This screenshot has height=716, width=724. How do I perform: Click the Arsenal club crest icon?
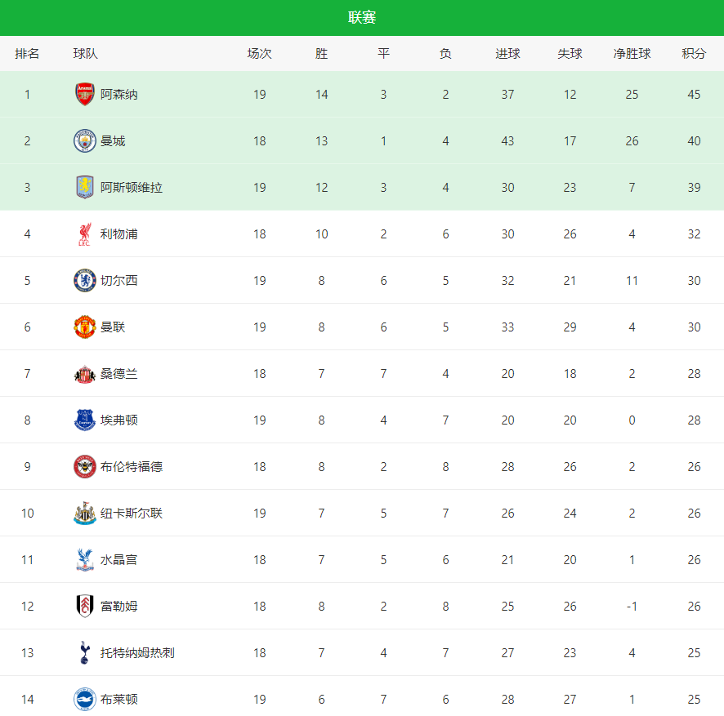(x=85, y=95)
